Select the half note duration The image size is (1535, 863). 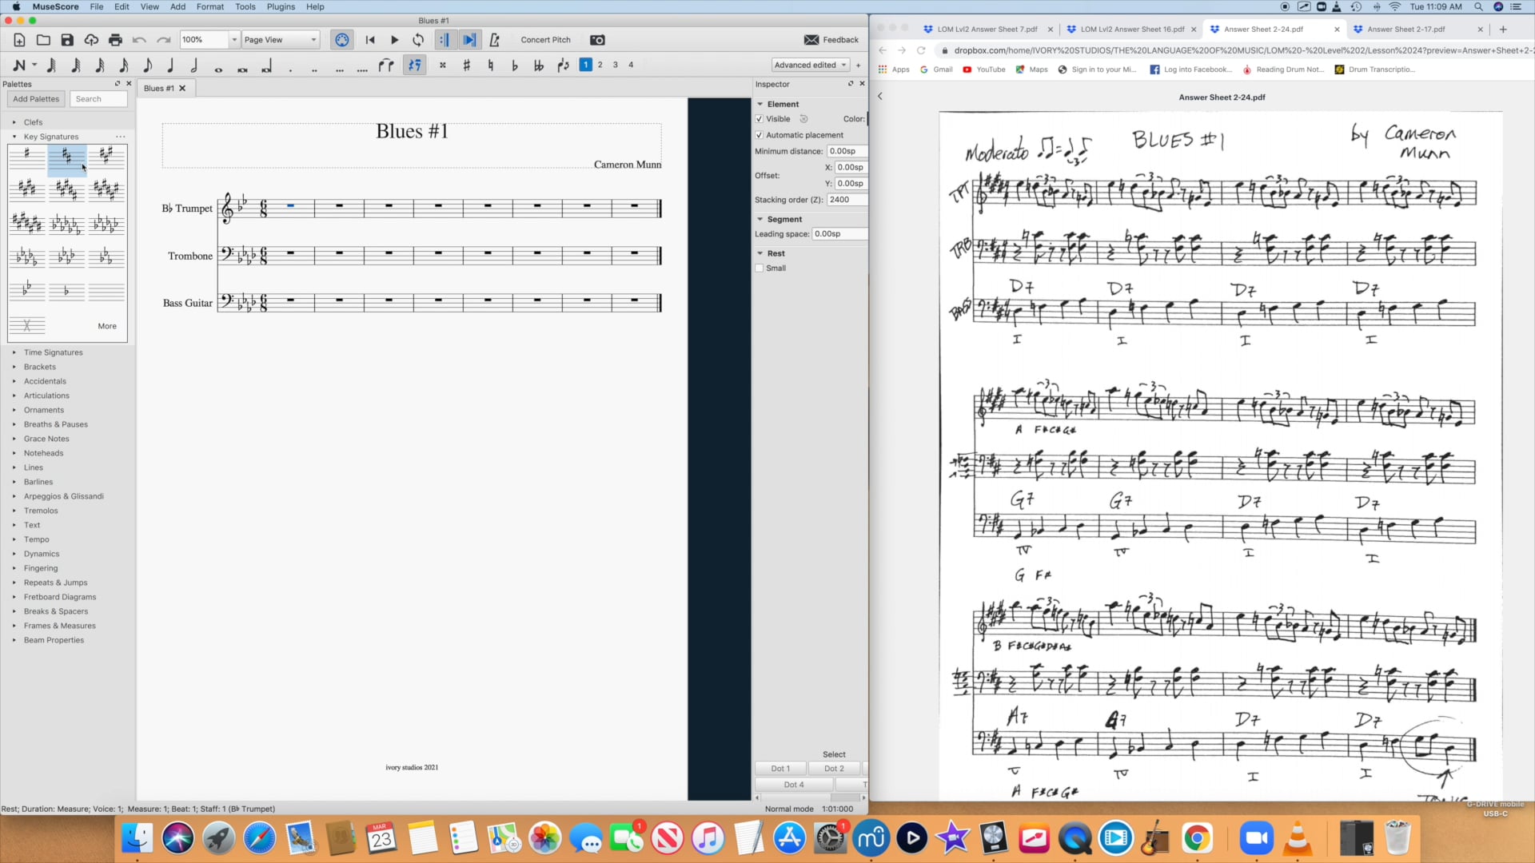point(194,66)
